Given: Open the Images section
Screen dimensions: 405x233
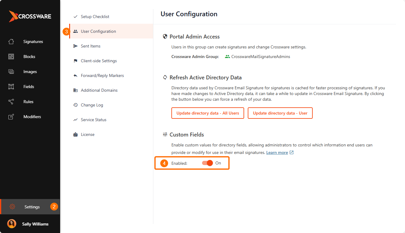Looking at the screenshot, I should click(30, 72).
